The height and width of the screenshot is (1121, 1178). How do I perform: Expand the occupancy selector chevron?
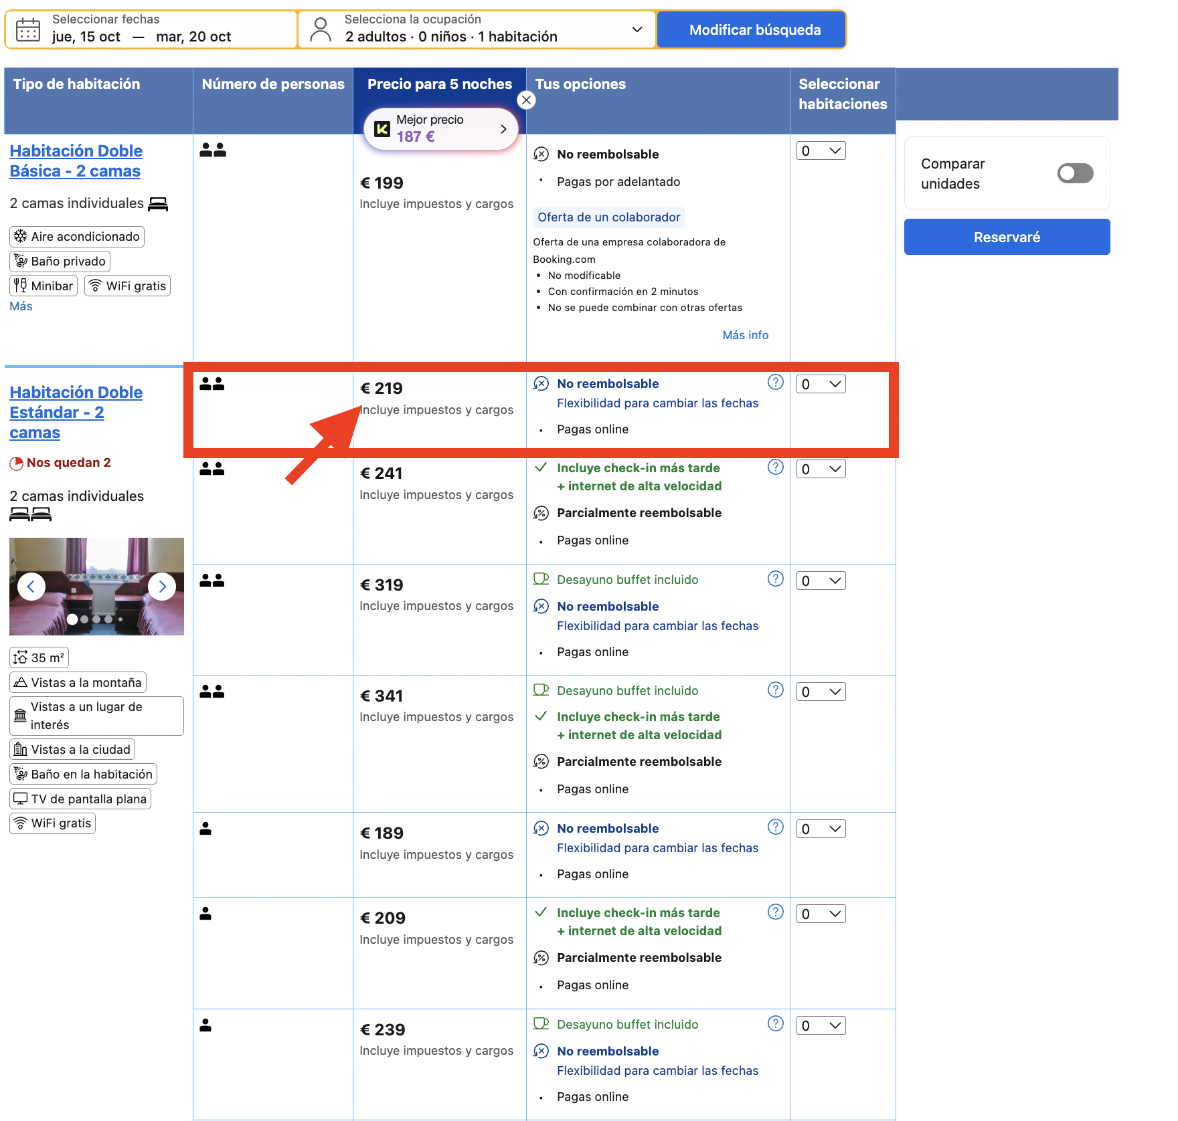pos(637,29)
